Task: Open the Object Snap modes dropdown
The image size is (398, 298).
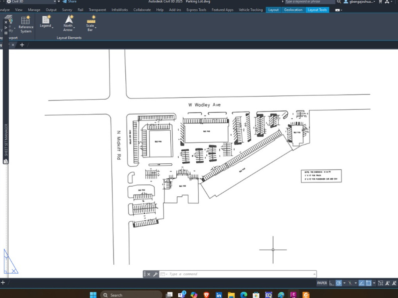Action: pos(373,283)
